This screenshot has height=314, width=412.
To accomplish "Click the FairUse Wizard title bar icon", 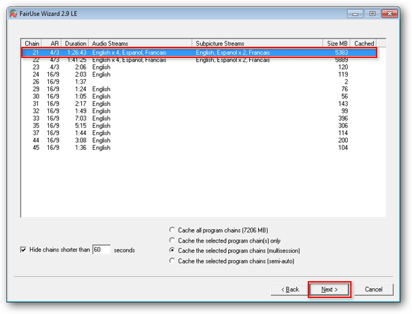I will pyautogui.click(x=13, y=14).
